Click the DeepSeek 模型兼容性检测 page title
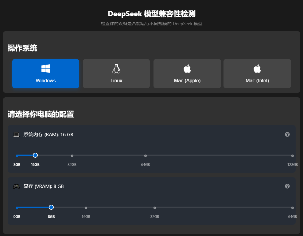 tap(152, 14)
